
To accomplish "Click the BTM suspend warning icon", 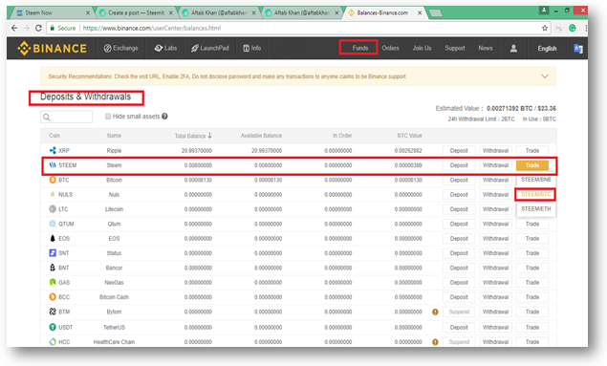I will click(435, 312).
